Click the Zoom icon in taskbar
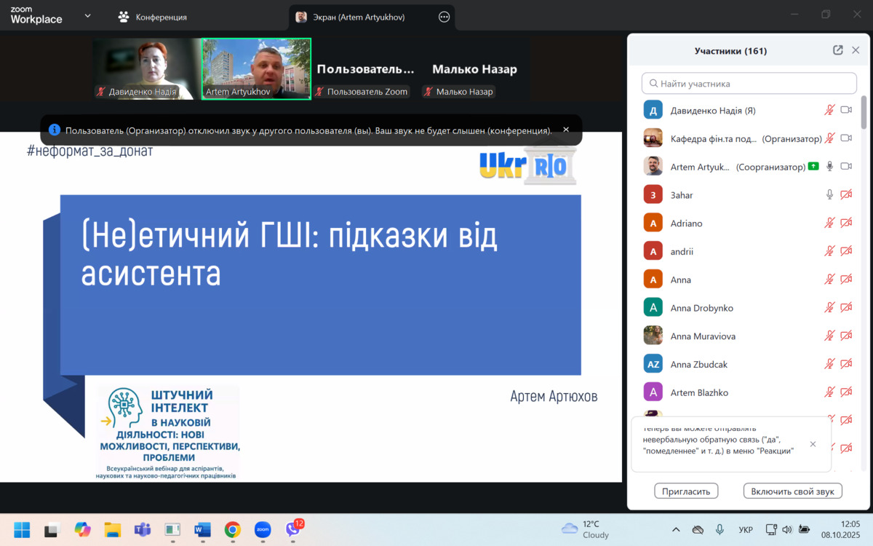 (263, 530)
